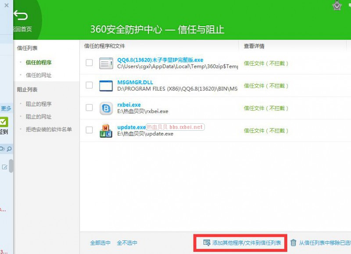Switch to 阻止的程序 list
This screenshot has width=351, height=254.
coord(39,104)
